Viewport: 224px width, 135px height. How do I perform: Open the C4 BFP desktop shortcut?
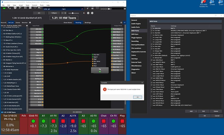pos(221,3)
